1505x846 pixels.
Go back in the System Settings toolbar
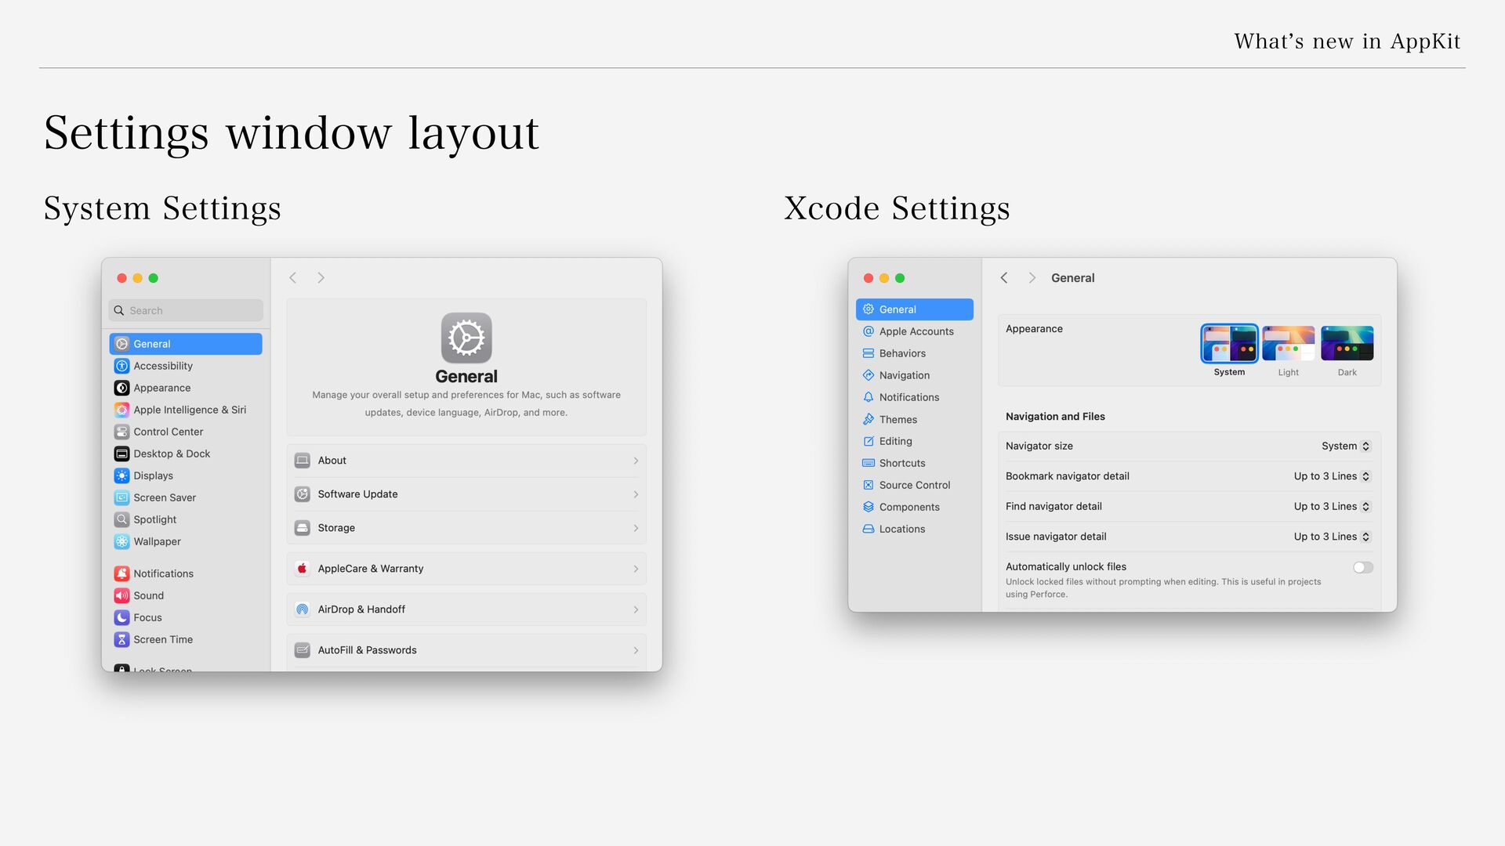(293, 278)
